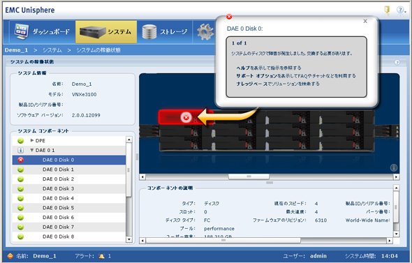Click the yellow pin icon in header
Screen dimensions: 412x263
pos(387,10)
